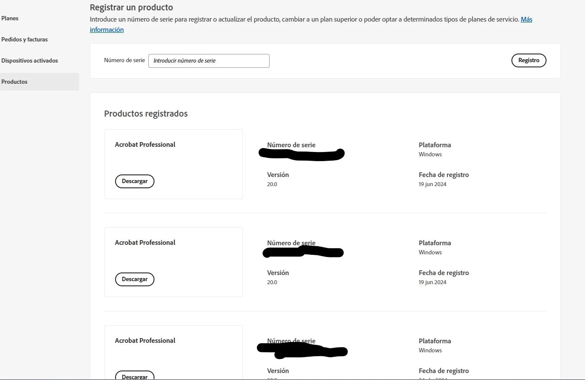Screen dimensions: 585x380
Task: Click the first product's version value '20.0'
Action: (x=272, y=184)
